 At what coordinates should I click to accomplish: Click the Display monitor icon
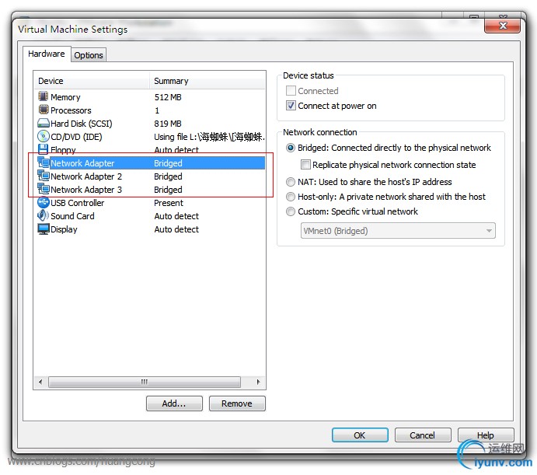44,229
